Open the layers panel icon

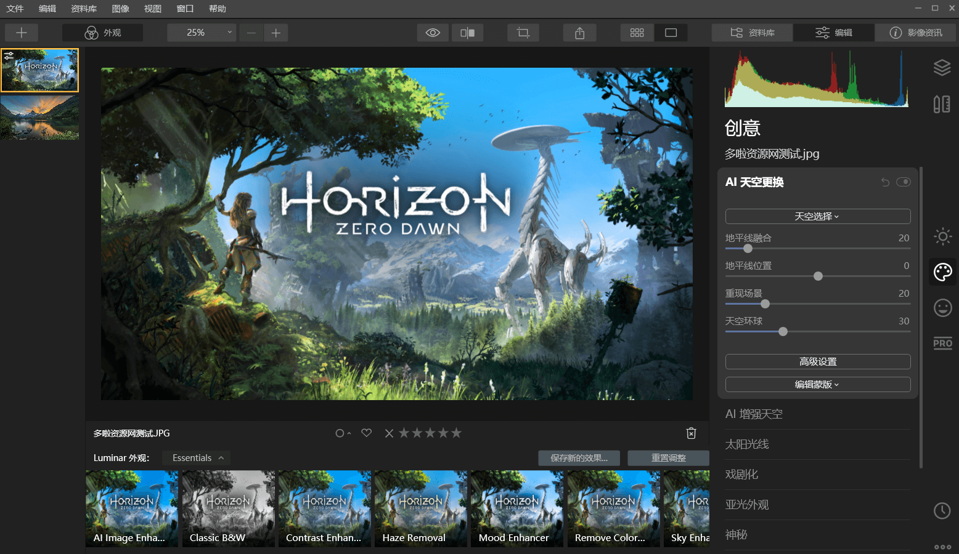coord(942,67)
